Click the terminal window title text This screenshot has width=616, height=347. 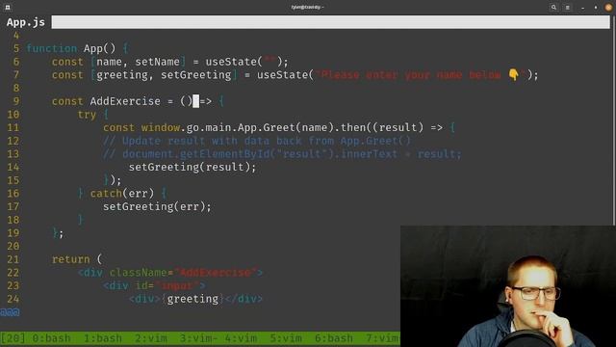307,7
